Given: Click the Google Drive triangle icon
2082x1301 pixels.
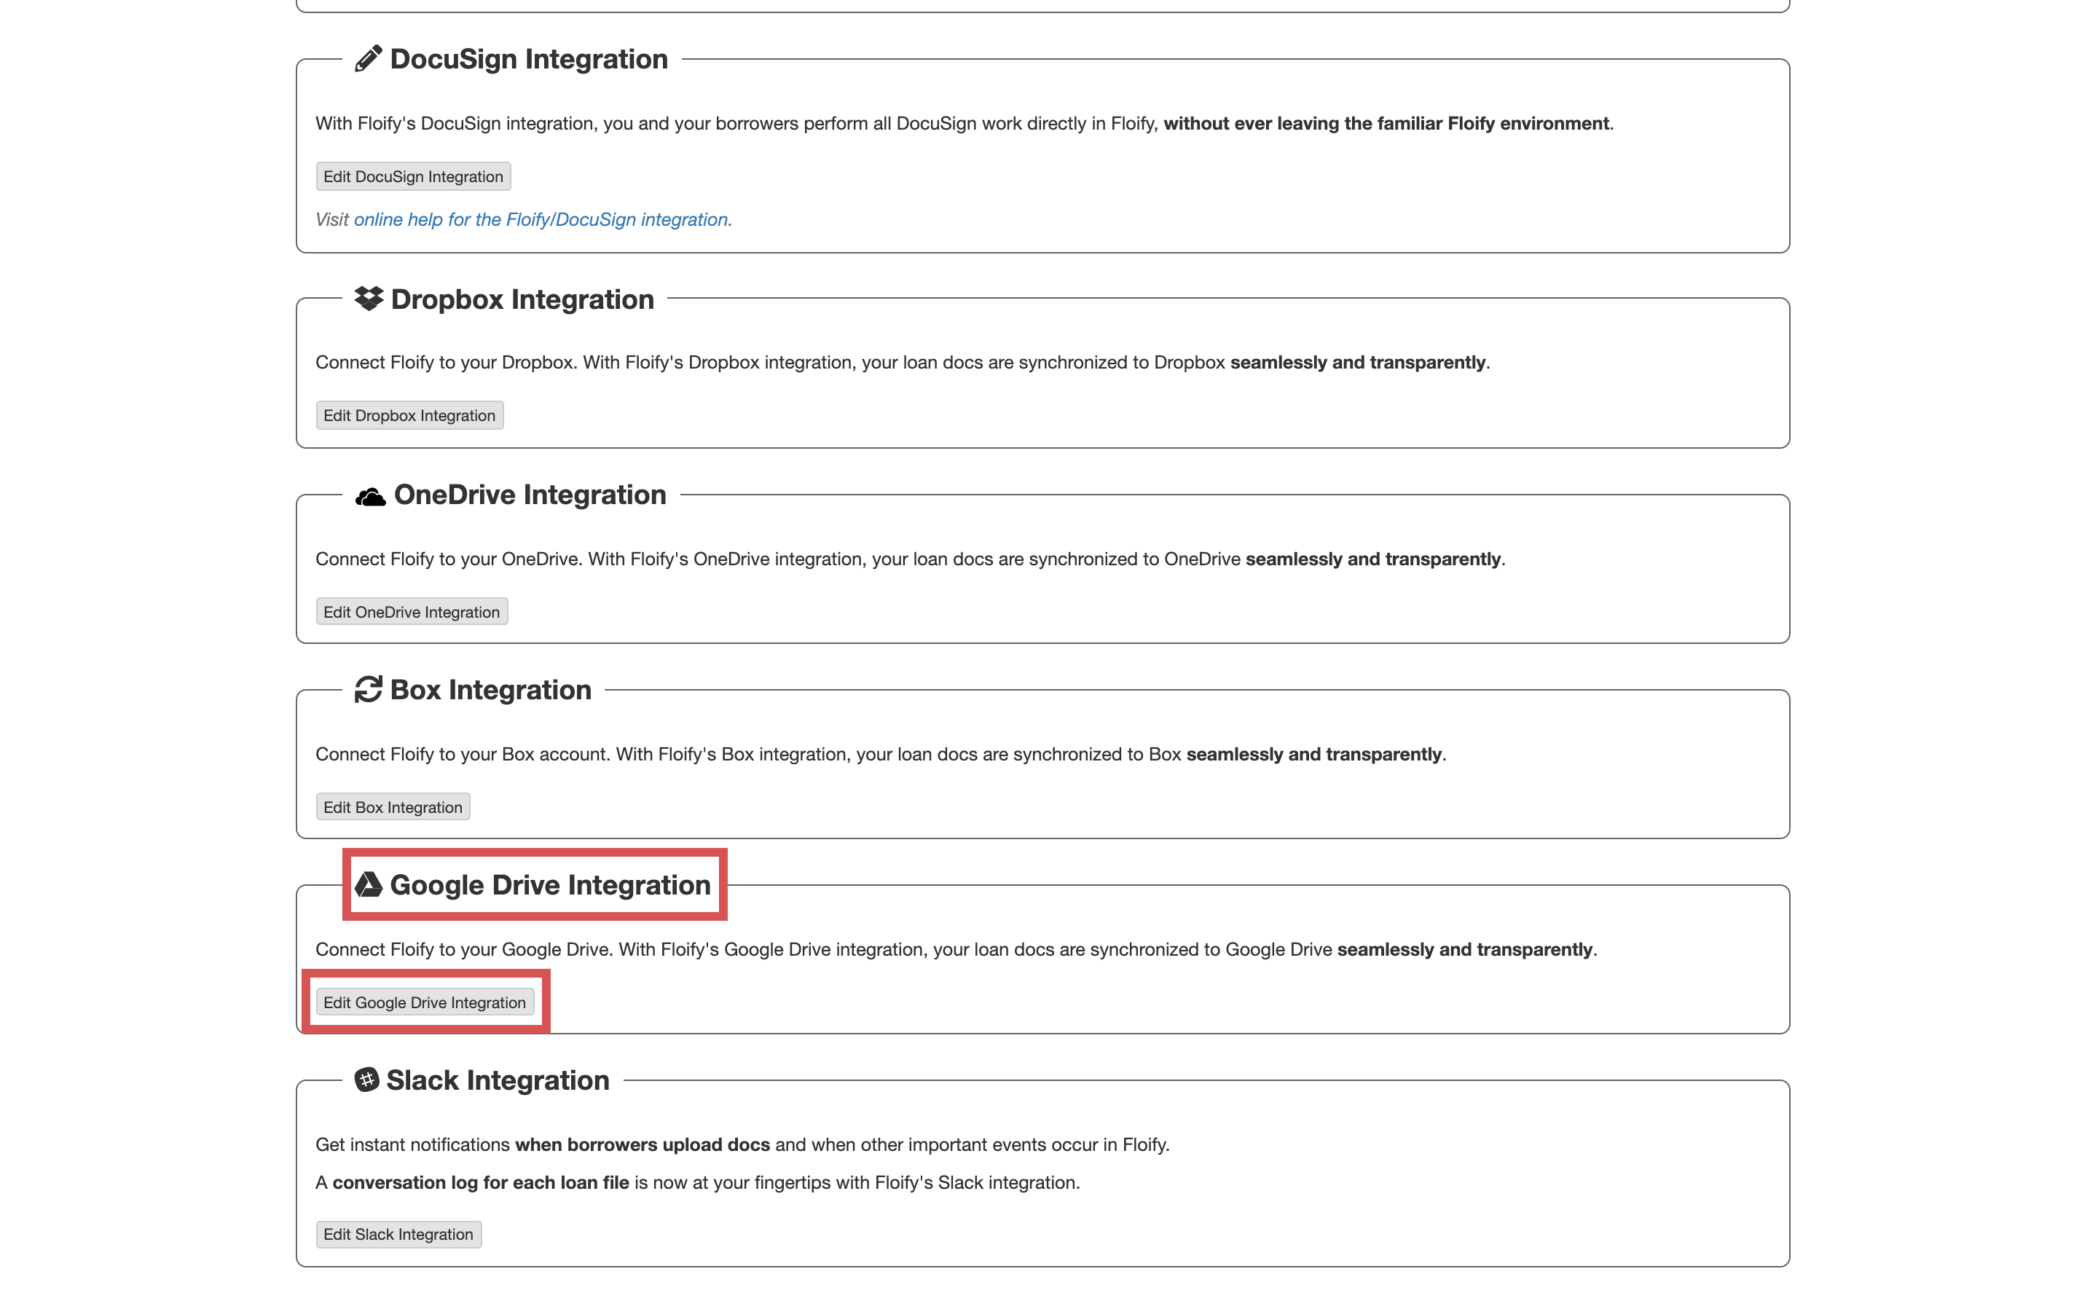Looking at the screenshot, I should [368, 884].
